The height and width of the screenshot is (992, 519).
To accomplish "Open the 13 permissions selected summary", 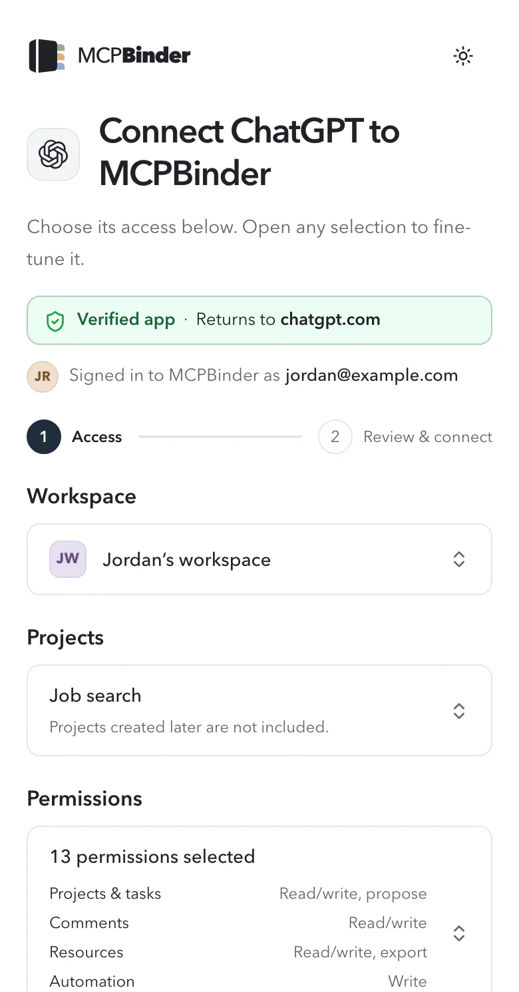I will (x=152, y=856).
